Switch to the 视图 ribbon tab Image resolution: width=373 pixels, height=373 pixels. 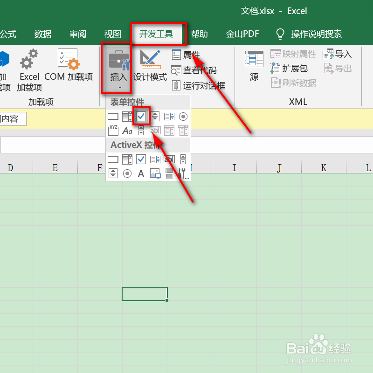pyautogui.click(x=112, y=34)
